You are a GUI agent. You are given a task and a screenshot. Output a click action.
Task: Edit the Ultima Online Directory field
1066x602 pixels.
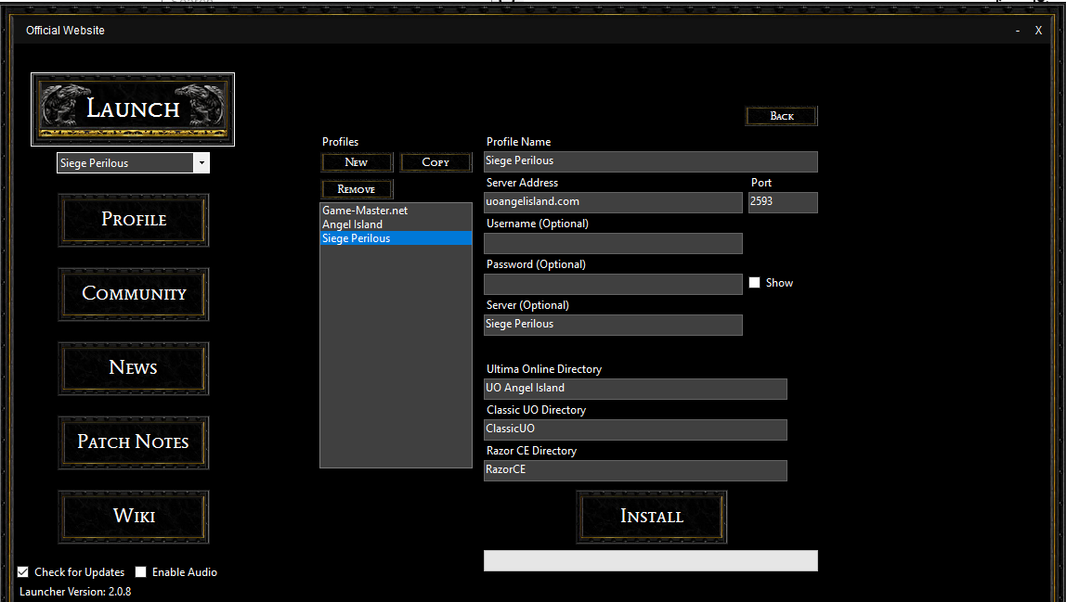point(635,389)
